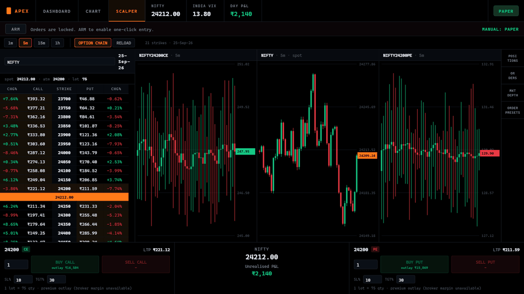Click the MANUAL: PAPER status text

click(500, 30)
